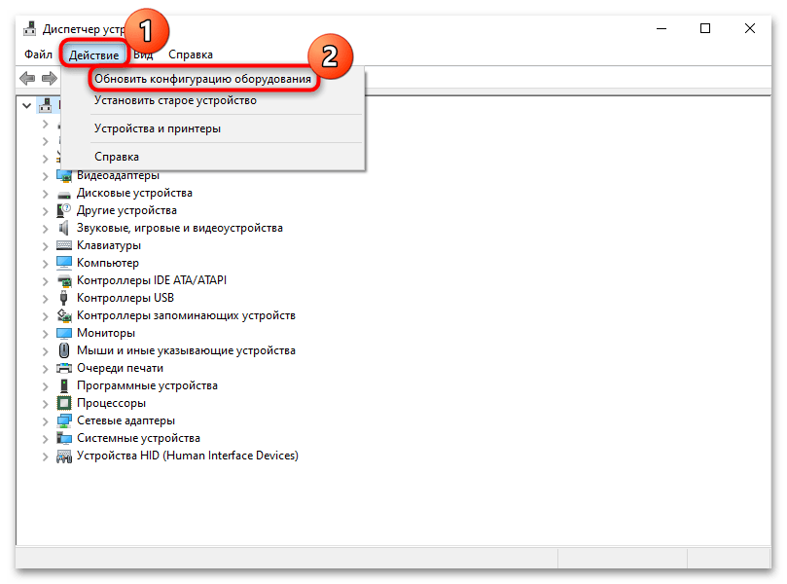The height and width of the screenshot is (584, 787).
Task: Click the forward arrow toolbar button
Action: point(50,78)
